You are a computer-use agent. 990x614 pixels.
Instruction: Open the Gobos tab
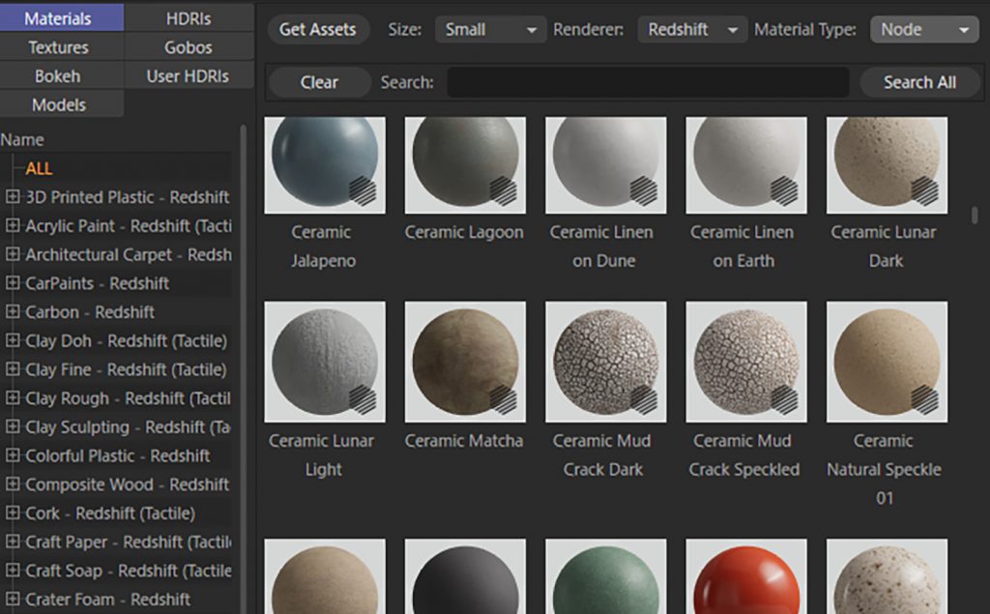[x=189, y=47]
